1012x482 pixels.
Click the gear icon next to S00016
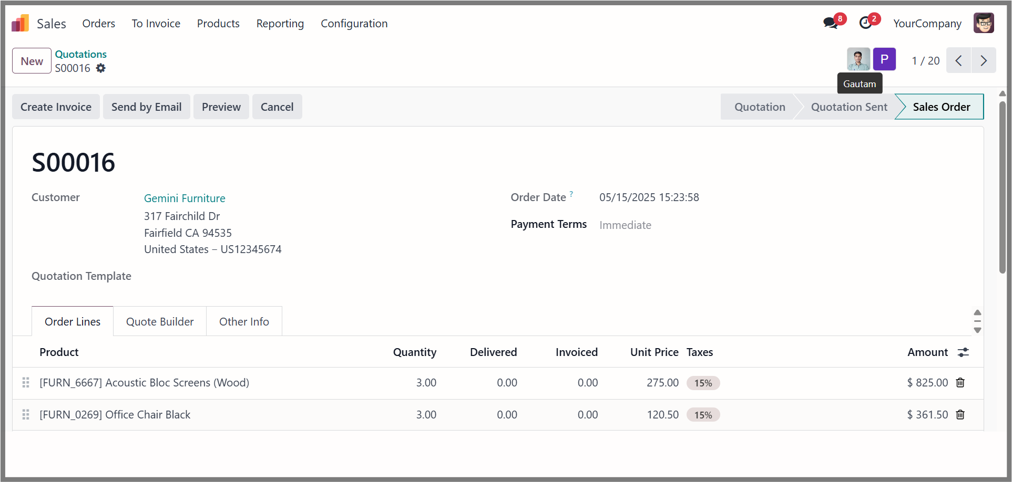100,68
